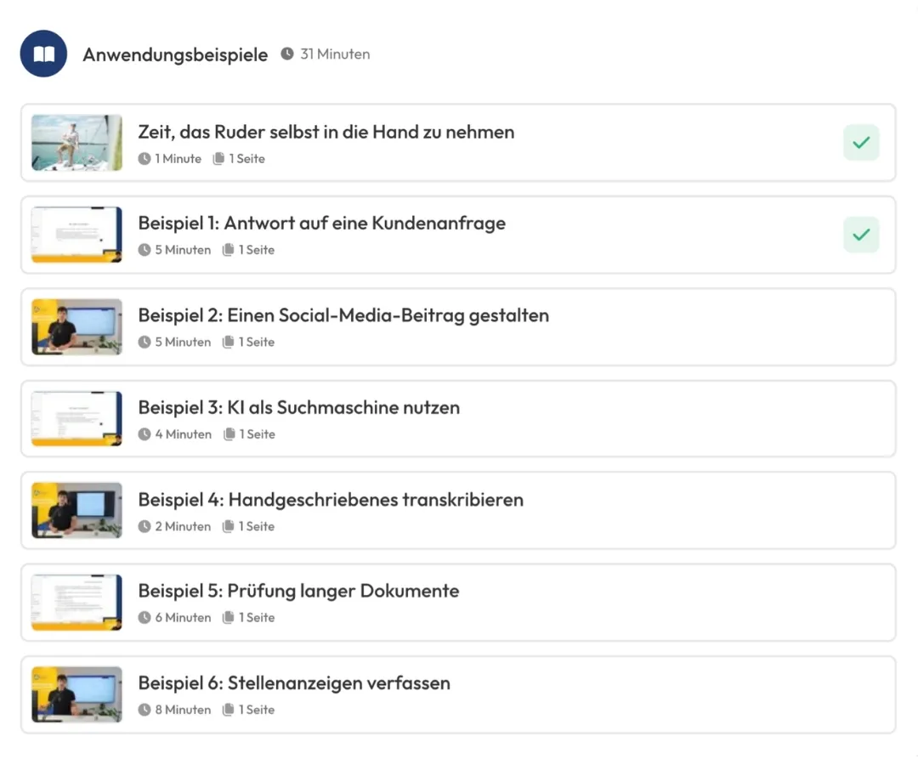Open the lesson Zeit, das Ruder selbst in die Hand zu nehmen
Image resolution: width=918 pixels, height=765 pixels.
tap(326, 132)
